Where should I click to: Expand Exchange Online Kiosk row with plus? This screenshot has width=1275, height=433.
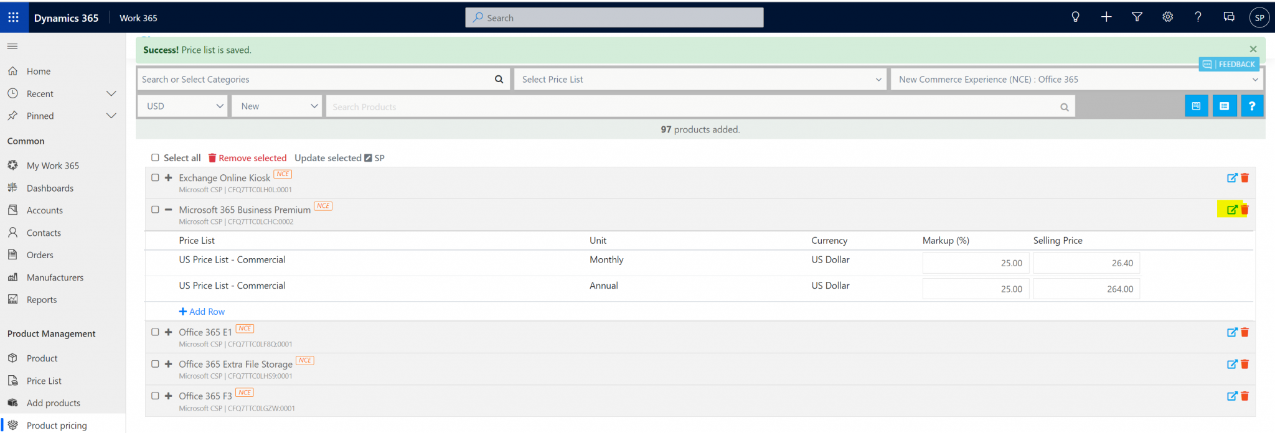pyautogui.click(x=168, y=177)
